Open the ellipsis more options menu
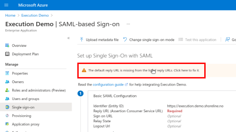This screenshot has height=132, width=236. pyautogui.click(x=128, y=24)
